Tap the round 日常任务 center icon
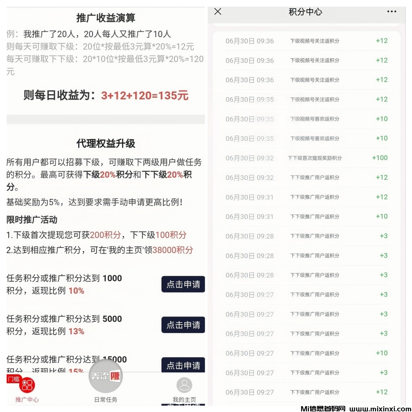The width and height of the screenshot is (412, 412). pos(106,376)
